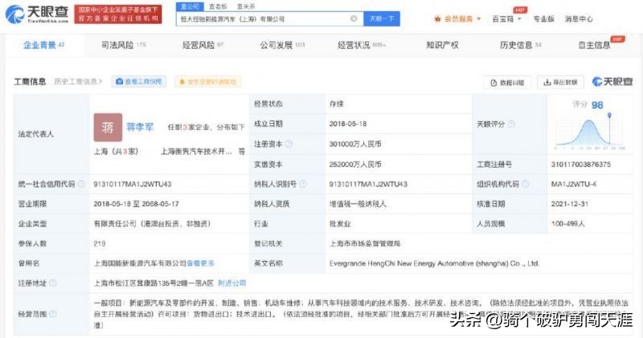This screenshot has width=643, height=338.
Task: Expand the 百宝箱 dropdown
Action: [519, 18]
